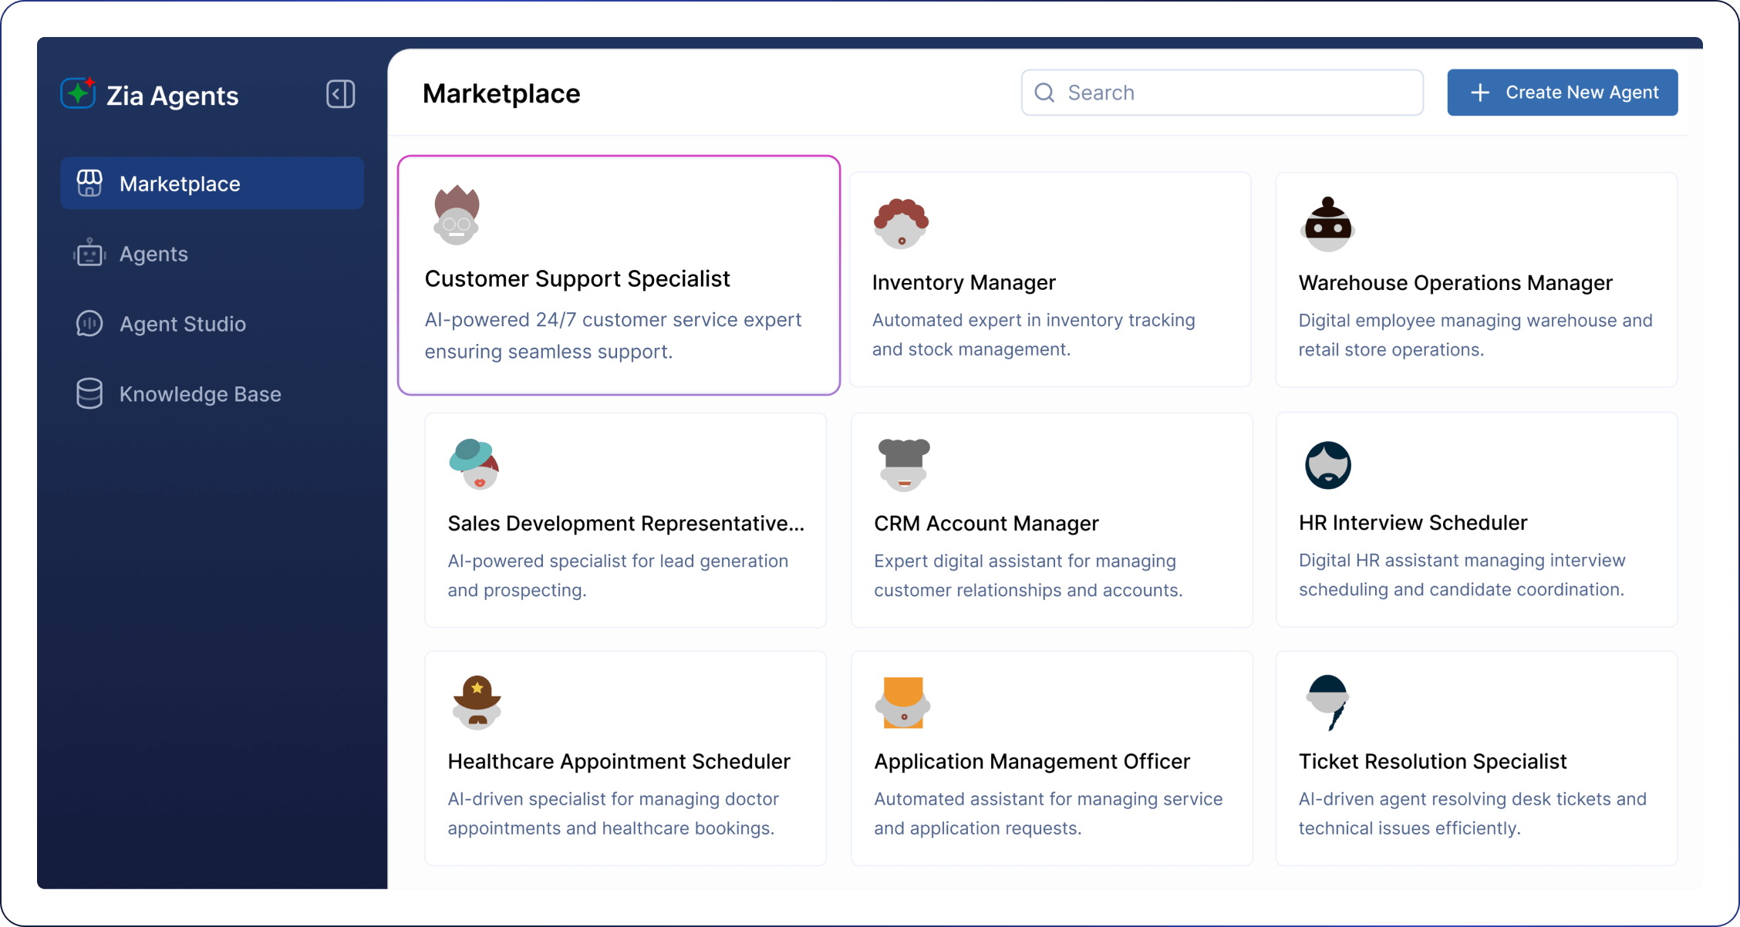Click the Warehouse Operations Manager avatar
The width and height of the screenshot is (1740, 927).
click(x=1327, y=224)
